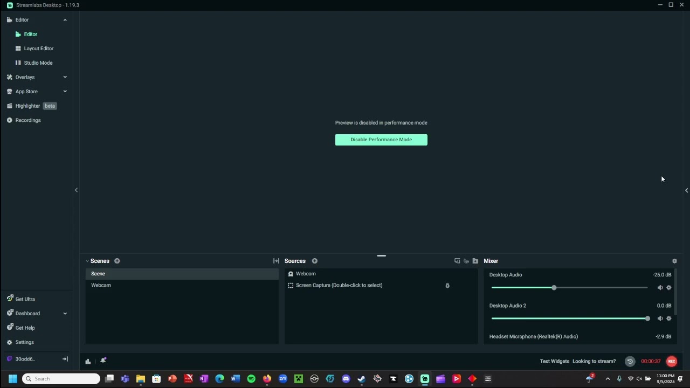Switch to Studio Mode
Viewport: 690px width, 388px height.
click(x=37, y=63)
